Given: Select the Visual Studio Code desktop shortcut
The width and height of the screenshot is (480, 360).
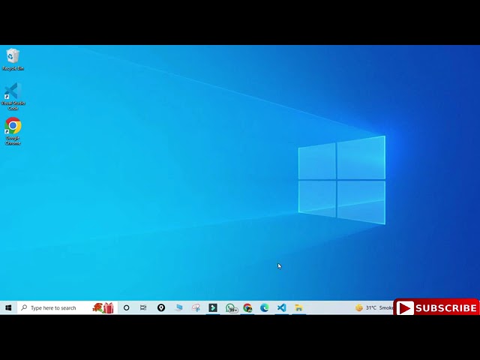Looking at the screenshot, I should (13, 96).
